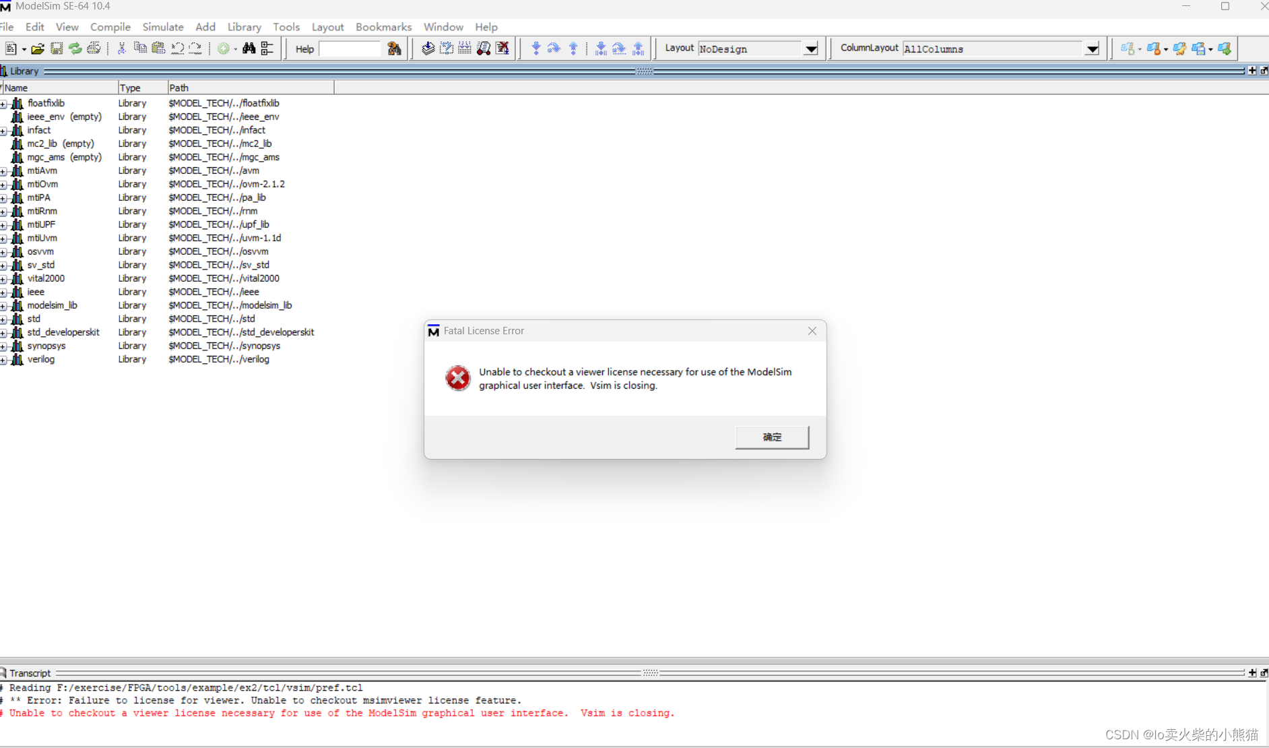
Task: Click the Cut scissors icon
Action: pyautogui.click(x=122, y=49)
